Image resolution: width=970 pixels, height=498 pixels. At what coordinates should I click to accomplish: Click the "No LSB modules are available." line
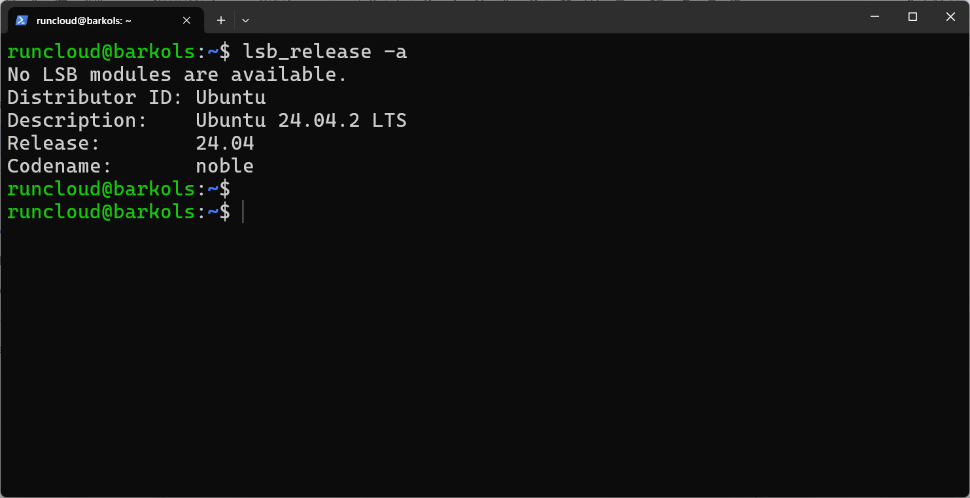click(177, 75)
